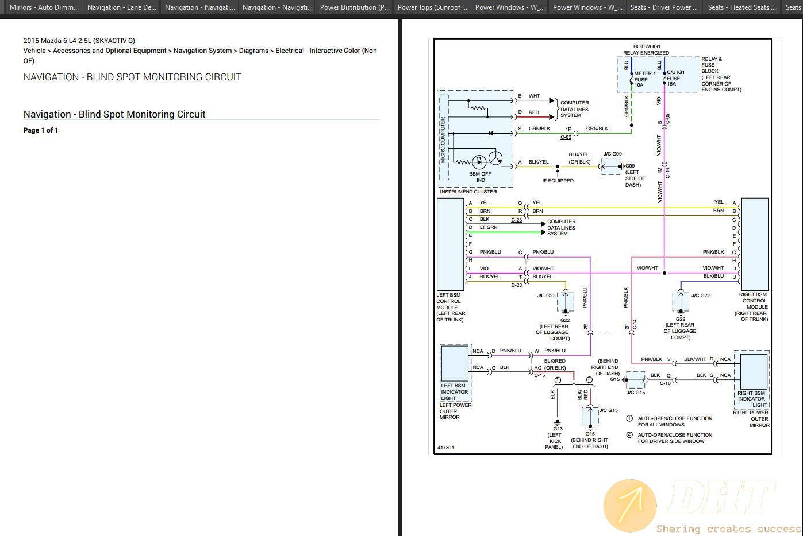803x536 pixels.
Task: Navigate to Navigation System breadcrumb
Action: tap(203, 51)
